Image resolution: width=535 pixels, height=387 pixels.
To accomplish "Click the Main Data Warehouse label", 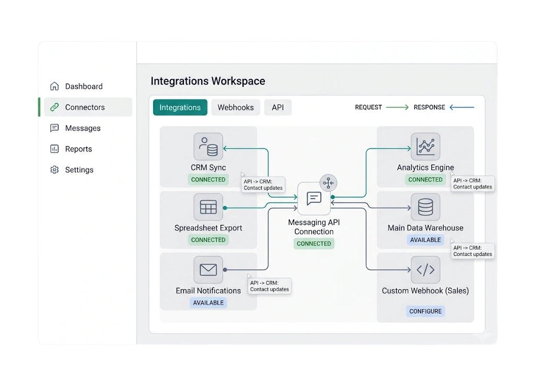I will click(x=425, y=228).
